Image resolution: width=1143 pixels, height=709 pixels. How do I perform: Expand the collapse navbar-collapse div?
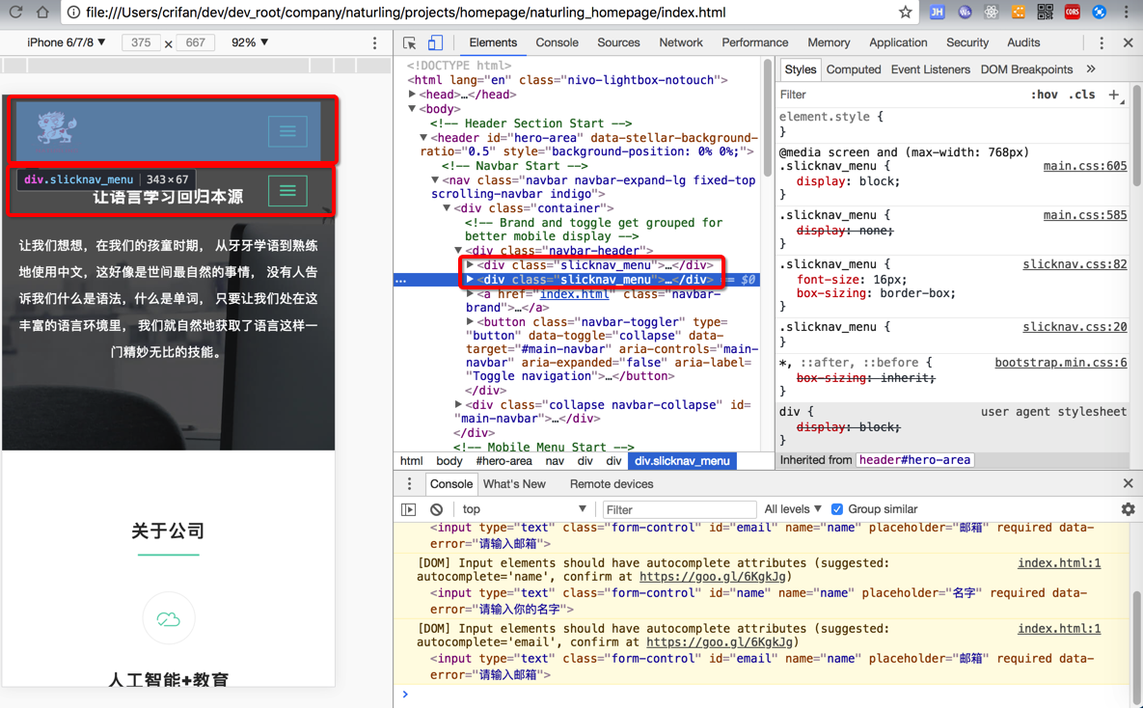[x=458, y=404]
